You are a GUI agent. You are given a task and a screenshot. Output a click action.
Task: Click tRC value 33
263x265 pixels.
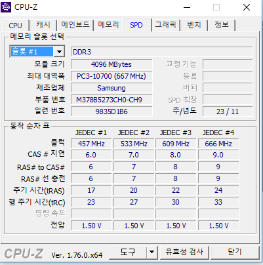pos(218,202)
